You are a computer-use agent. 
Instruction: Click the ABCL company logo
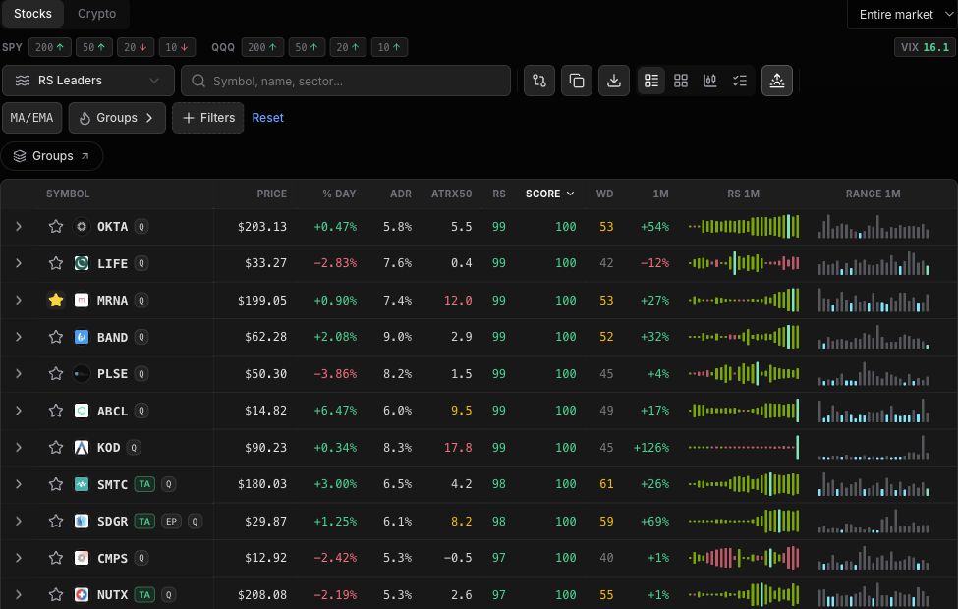point(82,411)
